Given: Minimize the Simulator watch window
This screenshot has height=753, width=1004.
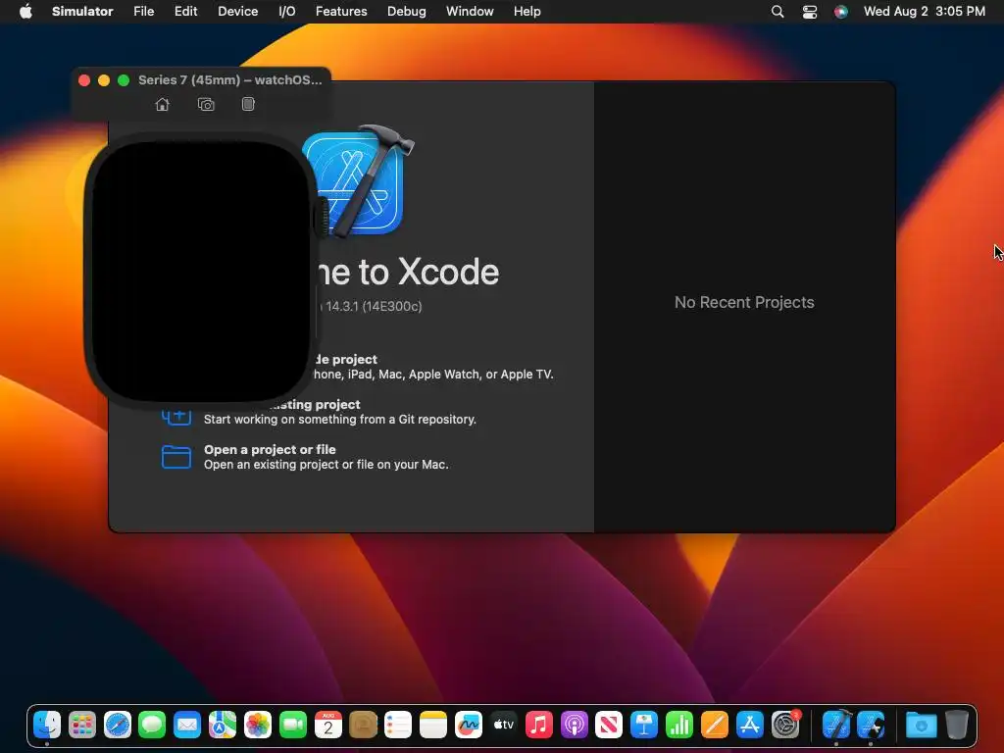Looking at the screenshot, I should (104, 80).
